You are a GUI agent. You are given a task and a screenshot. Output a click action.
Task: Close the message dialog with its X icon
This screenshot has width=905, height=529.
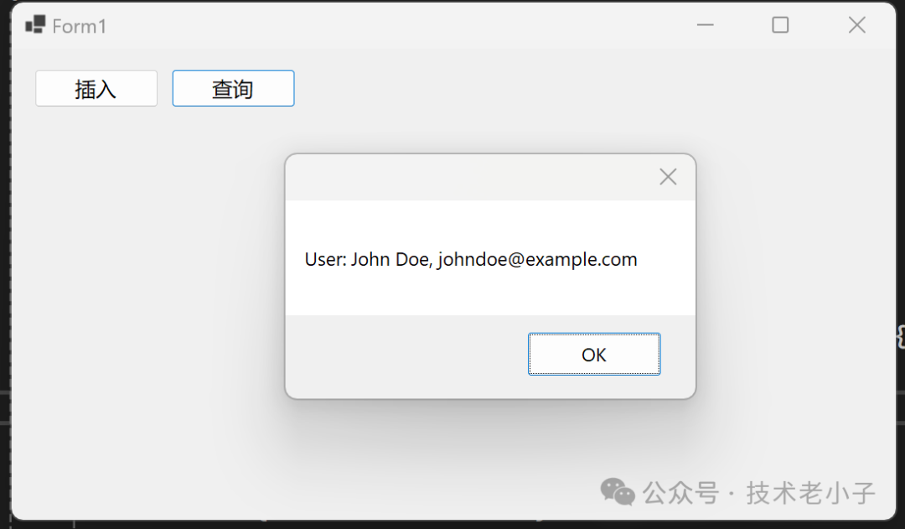tap(668, 177)
